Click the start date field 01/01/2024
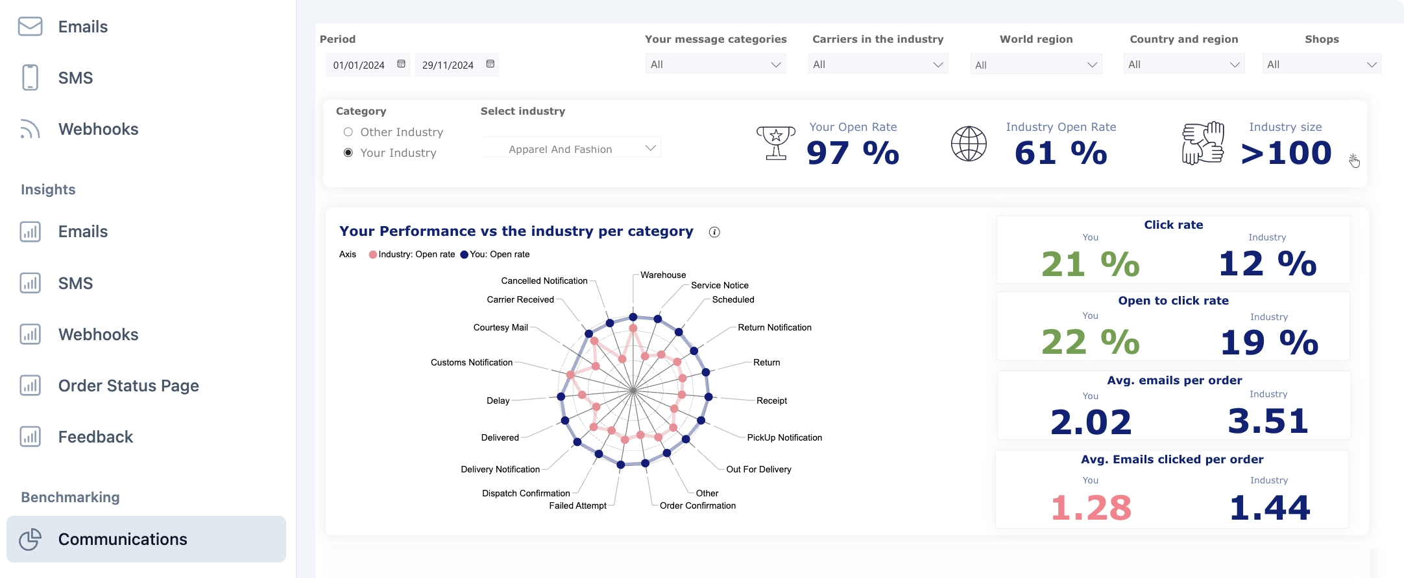This screenshot has width=1404, height=578. (x=359, y=65)
